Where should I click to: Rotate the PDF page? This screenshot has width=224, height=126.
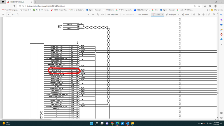tap(98, 15)
